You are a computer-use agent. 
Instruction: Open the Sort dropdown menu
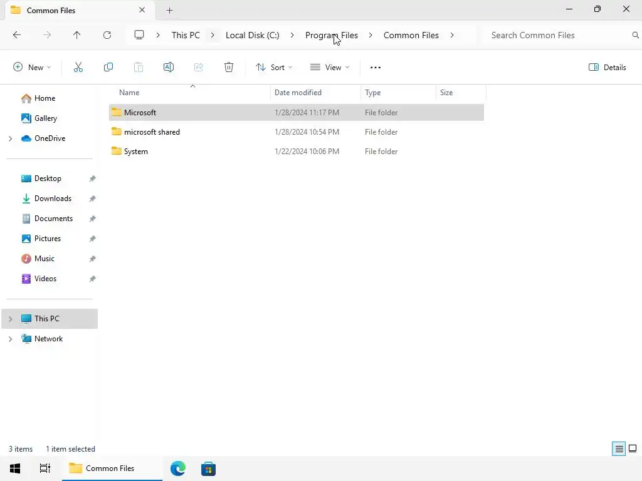[x=274, y=68]
